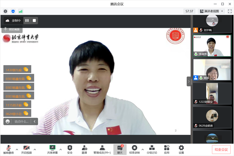The height and width of the screenshot is (156, 234).
Task: Select 李海芳 video thumbnail
Action: (x=212, y=46)
